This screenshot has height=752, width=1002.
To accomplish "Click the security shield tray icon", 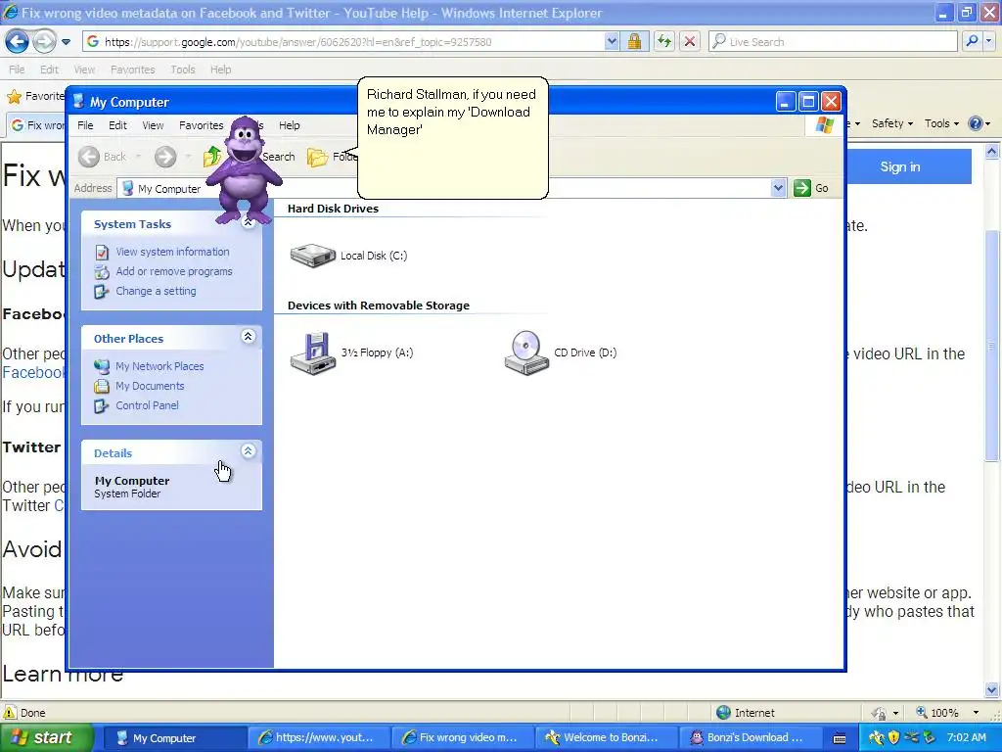I will point(893,738).
